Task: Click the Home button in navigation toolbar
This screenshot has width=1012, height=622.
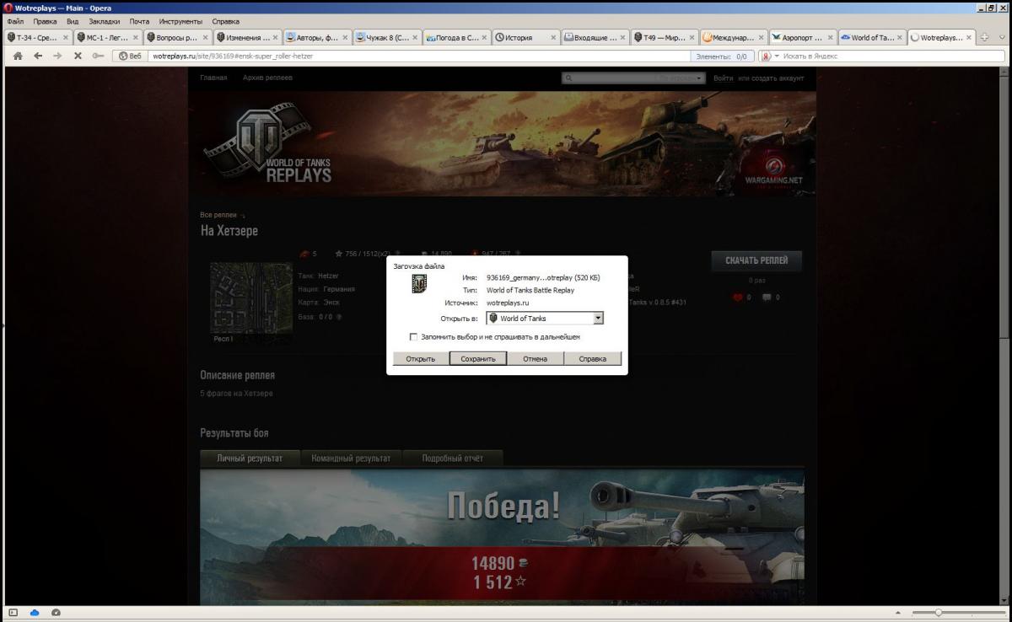Action: (x=16, y=56)
